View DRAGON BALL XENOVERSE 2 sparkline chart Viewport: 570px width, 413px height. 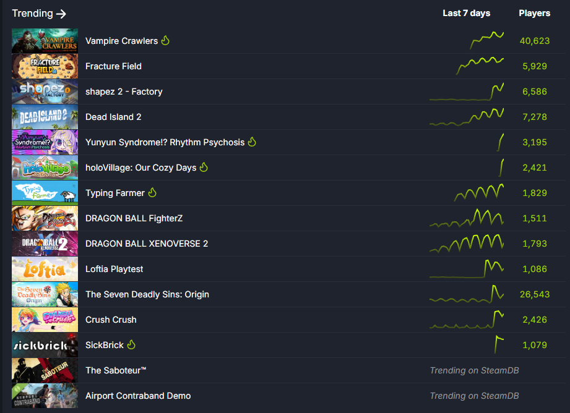pyautogui.click(x=467, y=244)
